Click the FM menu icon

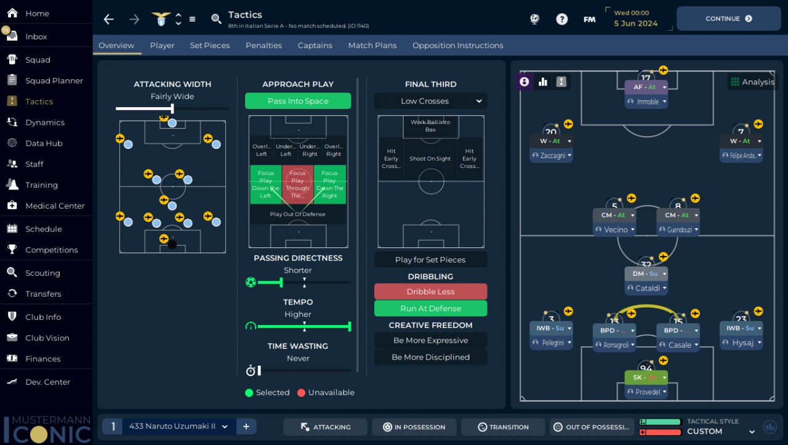589,19
